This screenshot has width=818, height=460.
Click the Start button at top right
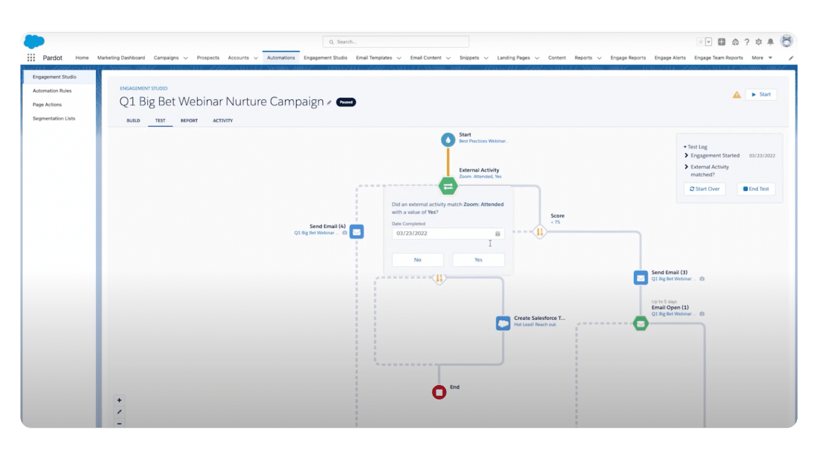coord(761,95)
